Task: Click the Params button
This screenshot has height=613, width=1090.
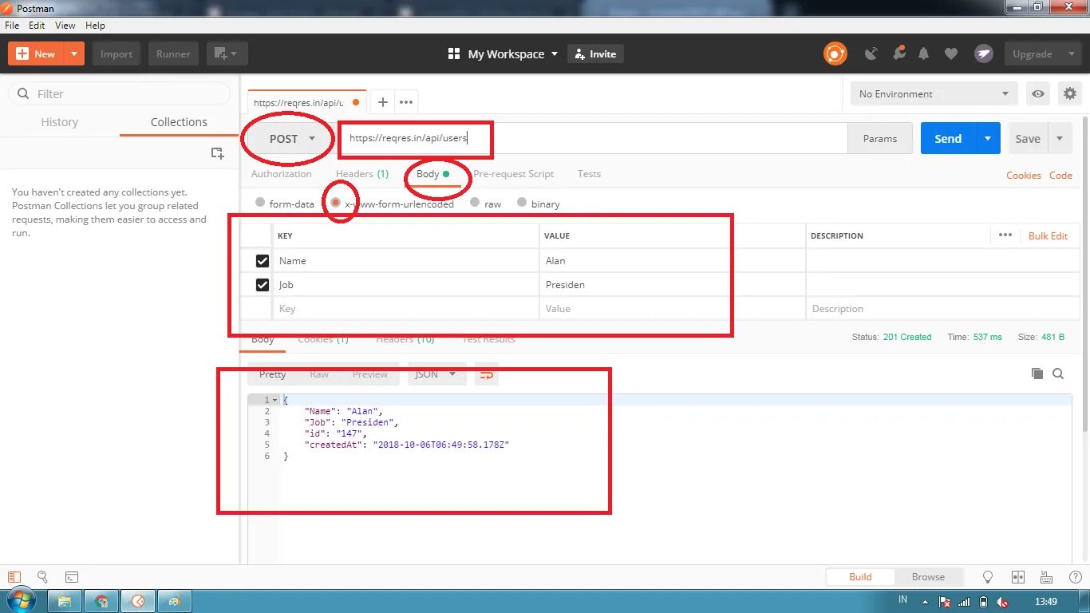Action: coord(880,139)
